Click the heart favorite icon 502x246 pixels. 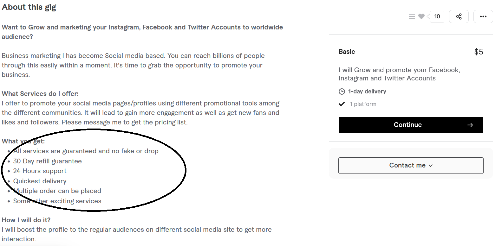[421, 16]
